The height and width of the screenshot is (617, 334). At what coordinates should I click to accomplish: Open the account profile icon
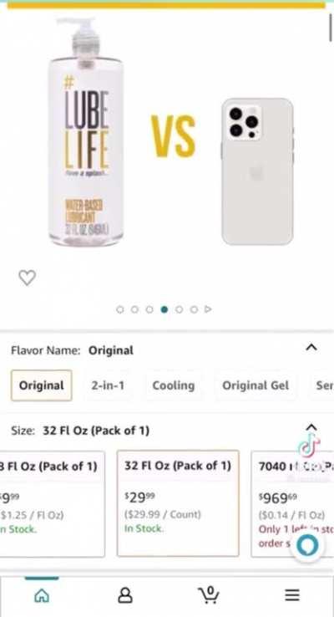[x=125, y=595]
